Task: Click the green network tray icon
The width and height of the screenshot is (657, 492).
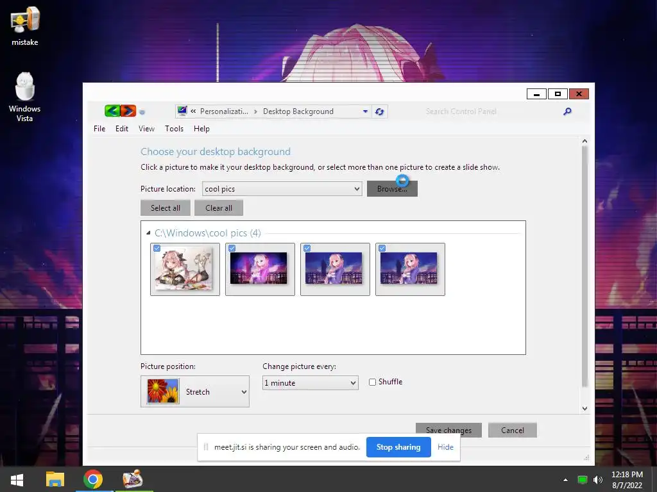Action: pyautogui.click(x=583, y=480)
